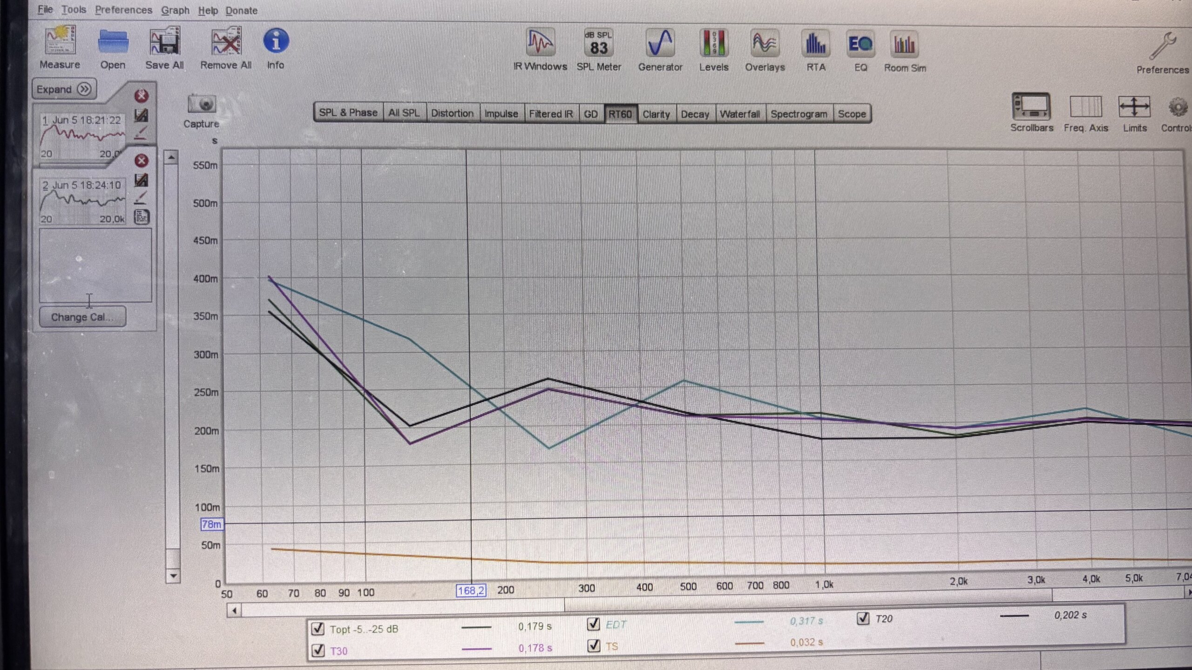Disable the T20 trace checkbox
Screen dimensions: 1192x670
click(x=863, y=618)
